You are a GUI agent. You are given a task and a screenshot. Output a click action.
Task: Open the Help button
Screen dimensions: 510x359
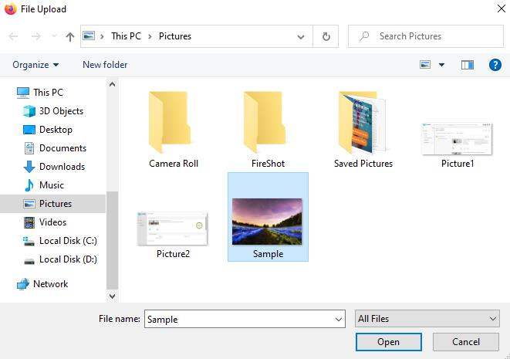pos(495,65)
